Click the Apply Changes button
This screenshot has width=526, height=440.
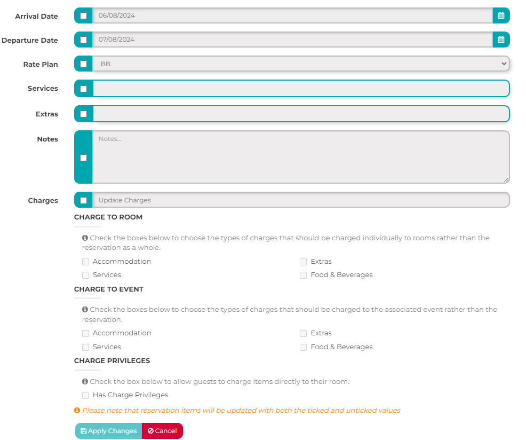109,431
